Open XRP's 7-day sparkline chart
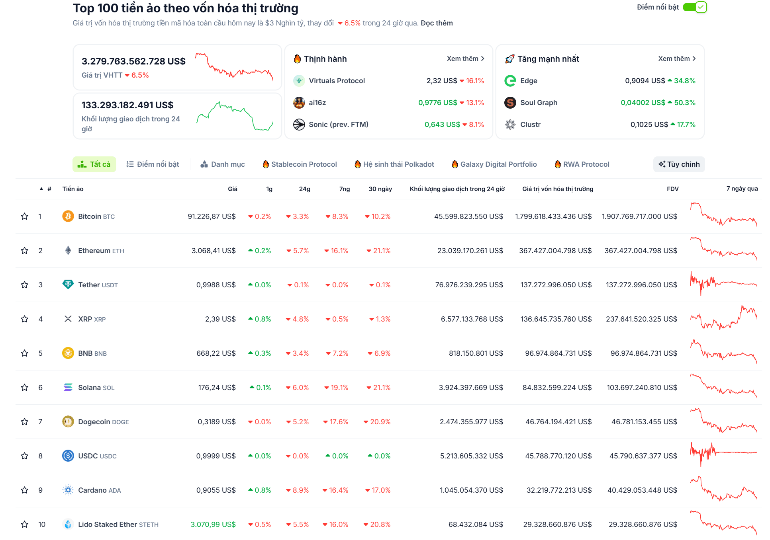Image resolution: width=770 pixels, height=540 pixels. [x=724, y=318]
